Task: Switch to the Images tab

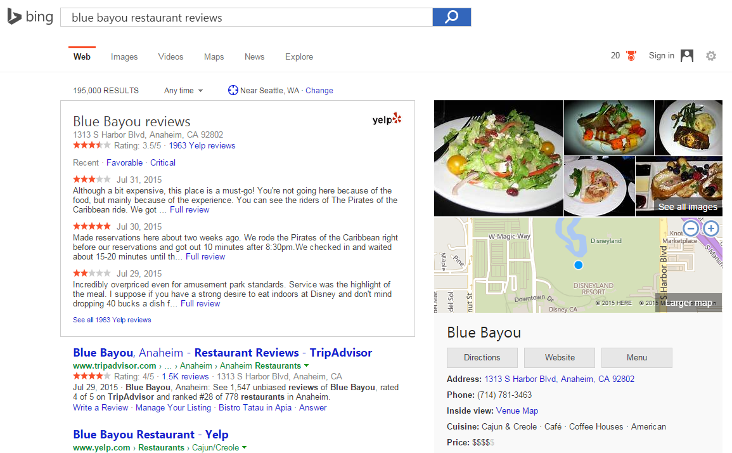Action: point(124,57)
